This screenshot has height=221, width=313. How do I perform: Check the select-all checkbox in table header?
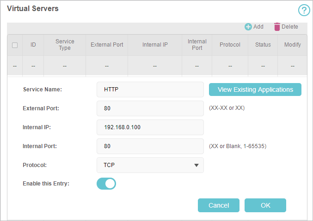click(15, 45)
